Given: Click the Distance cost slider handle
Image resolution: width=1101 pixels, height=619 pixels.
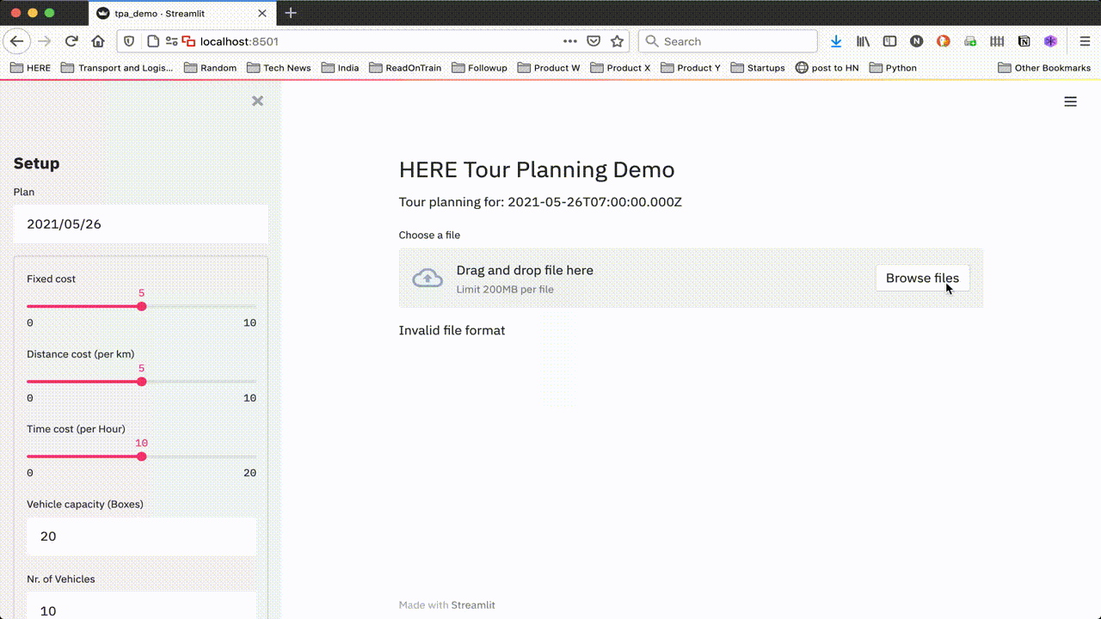Looking at the screenshot, I should (x=142, y=382).
